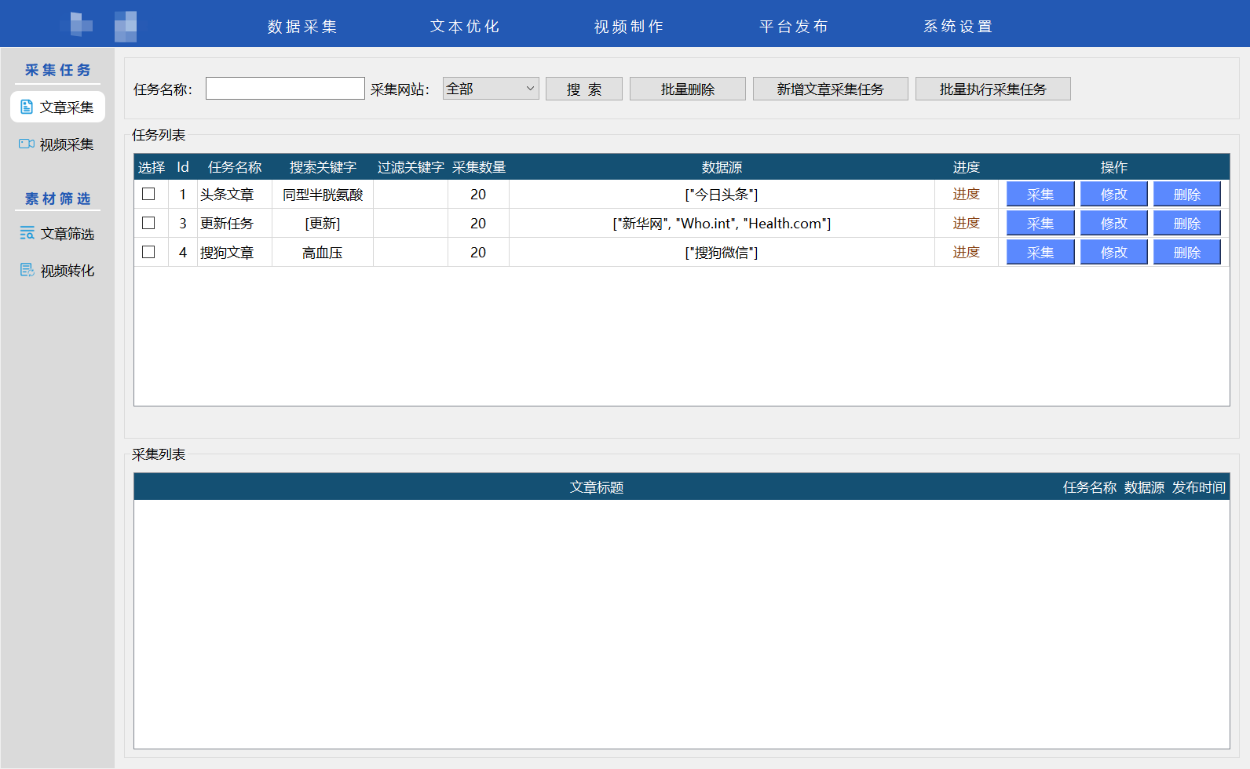Click 删除 button for 更新任务 row
This screenshot has height=769, width=1250.
(1187, 223)
